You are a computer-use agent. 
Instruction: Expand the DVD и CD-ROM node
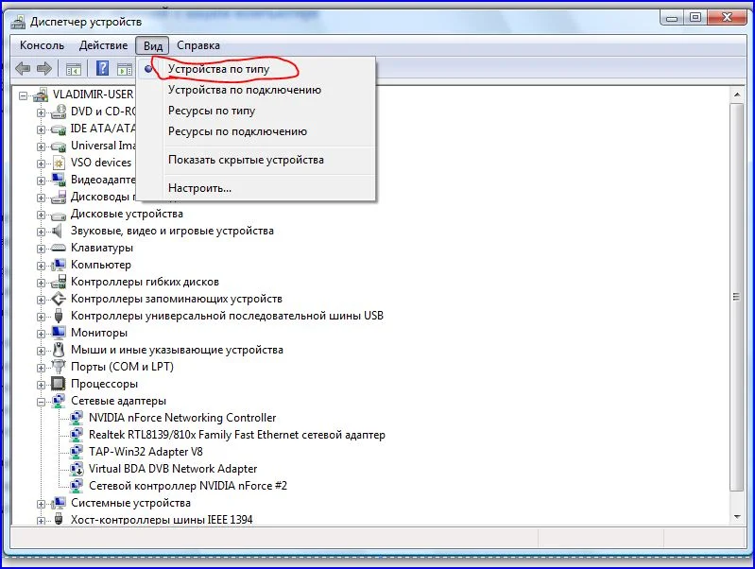41,112
